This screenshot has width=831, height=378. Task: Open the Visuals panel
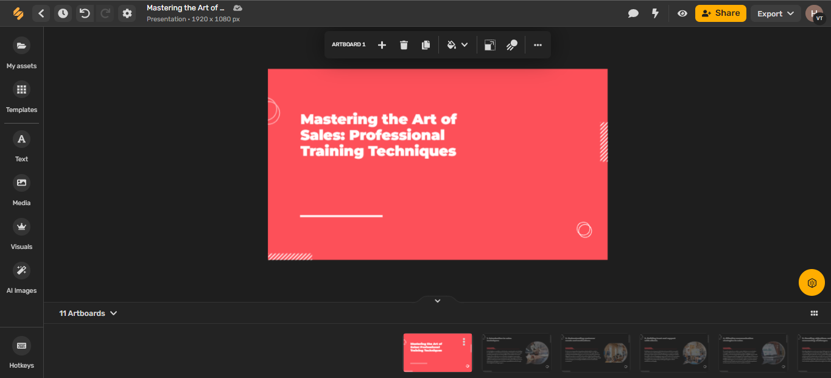[21, 233]
